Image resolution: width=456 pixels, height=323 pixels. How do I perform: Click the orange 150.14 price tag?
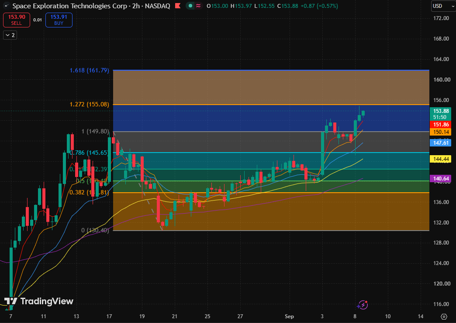441,132
